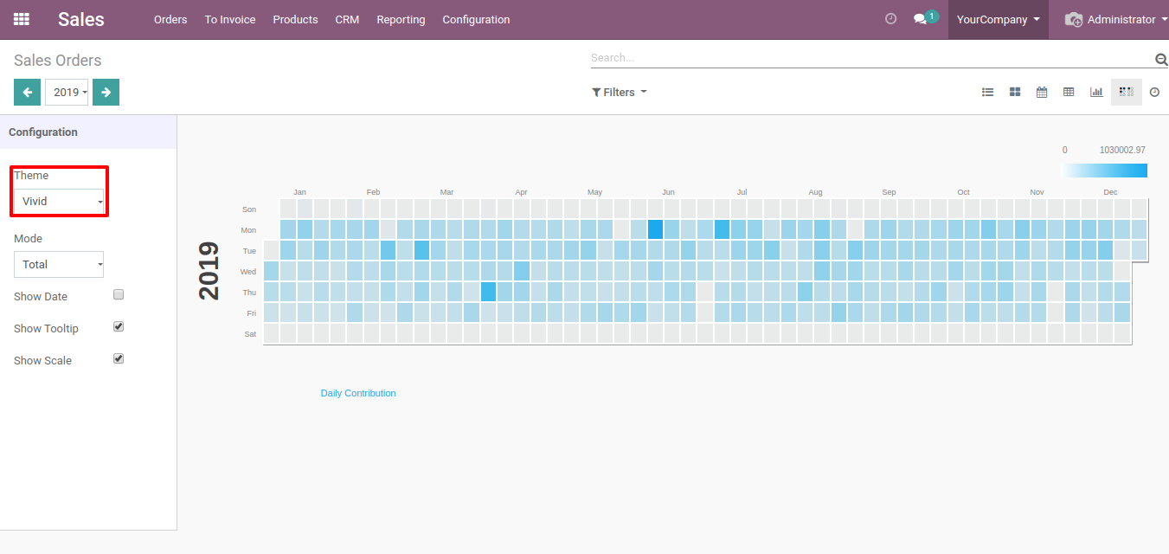The width and height of the screenshot is (1169, 554).
Task: Click the Daily Contribution link
Action: tap(358, 393)
